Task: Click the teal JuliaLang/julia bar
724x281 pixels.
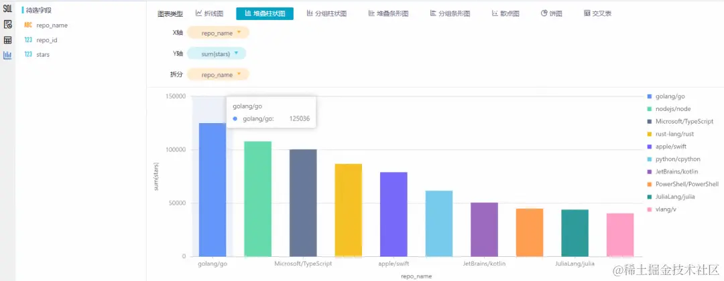Action: coord(575,233)
